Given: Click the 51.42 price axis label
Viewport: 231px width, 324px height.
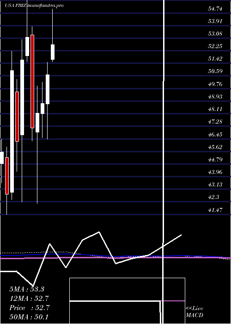Looking at the screenshot, I should [215, 59].
